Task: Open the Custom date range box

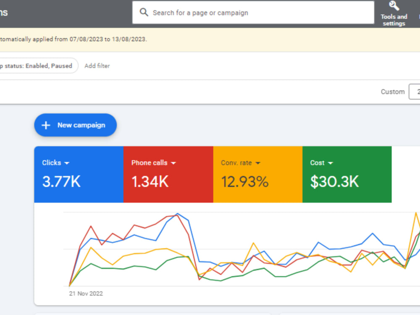Action: [415, 92]
